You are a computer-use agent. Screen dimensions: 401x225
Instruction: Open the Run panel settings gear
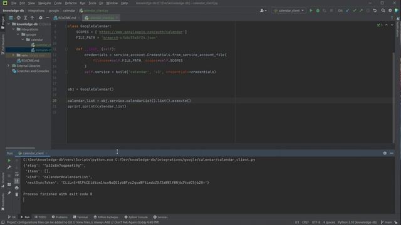point(385,153)
